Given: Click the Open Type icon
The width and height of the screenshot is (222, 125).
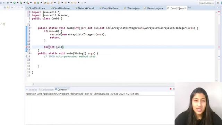Looking at the screenshot, I should (x=45, y=3).
